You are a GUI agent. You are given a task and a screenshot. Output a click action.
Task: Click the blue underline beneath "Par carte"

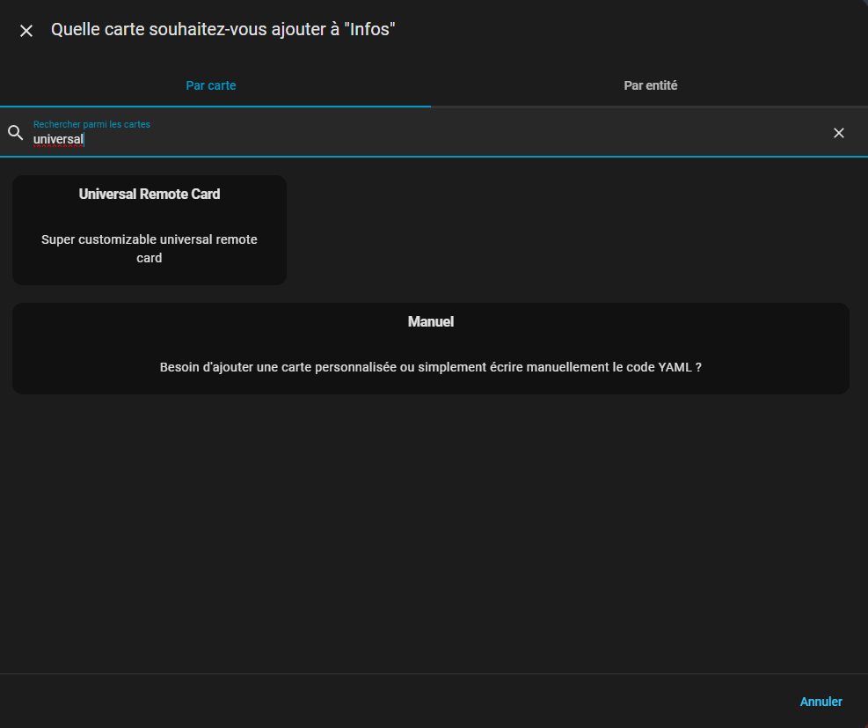215,106
